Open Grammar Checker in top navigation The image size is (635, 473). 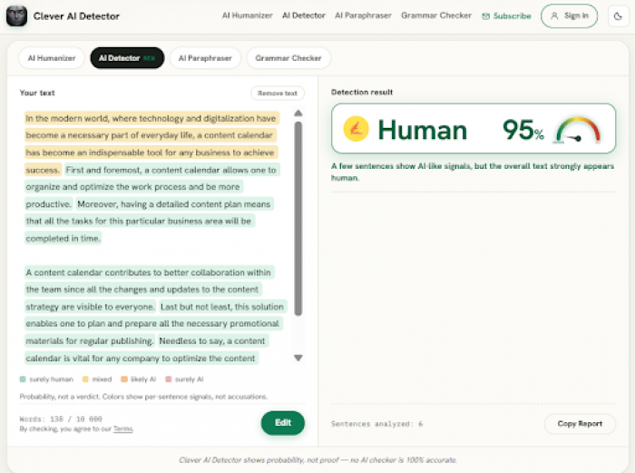click(x=436, y=15)
